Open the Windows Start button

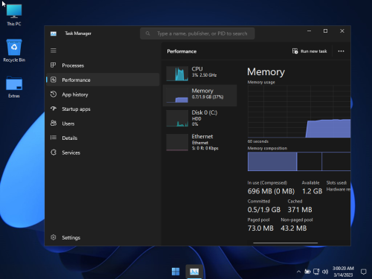click(176, 272)
